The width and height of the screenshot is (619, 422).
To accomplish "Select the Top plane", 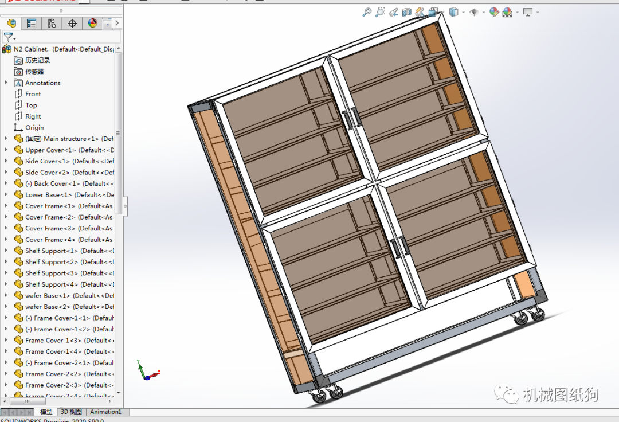I will click(31, 105).
